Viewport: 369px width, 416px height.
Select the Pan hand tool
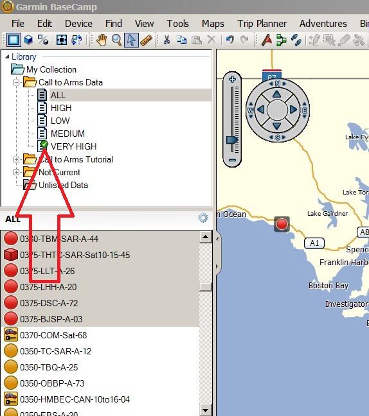(102, 40)
